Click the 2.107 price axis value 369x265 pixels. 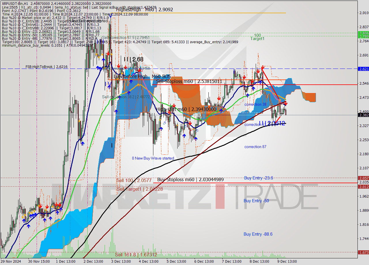pyautogui.click(x=364, y=168)
